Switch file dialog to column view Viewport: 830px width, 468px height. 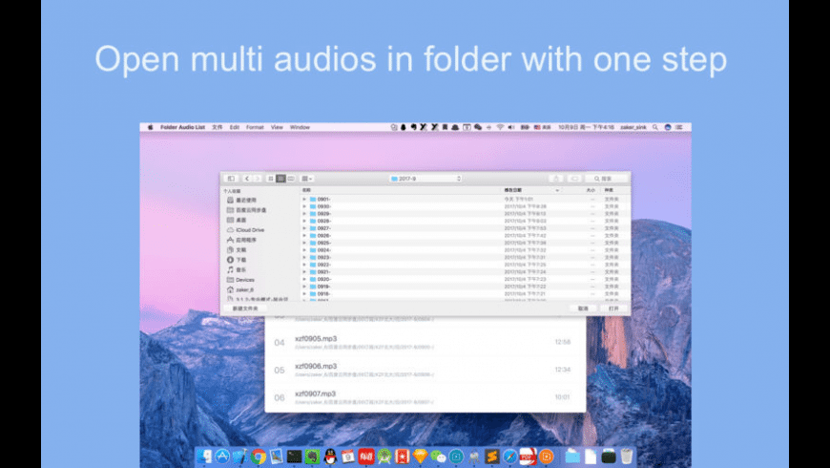tap(291, 179)
